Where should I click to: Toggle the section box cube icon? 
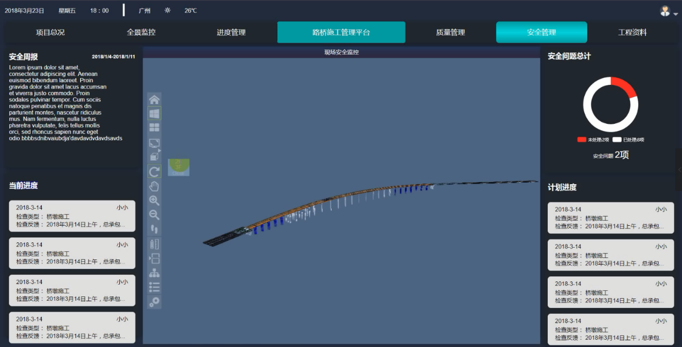pos(155,156)
